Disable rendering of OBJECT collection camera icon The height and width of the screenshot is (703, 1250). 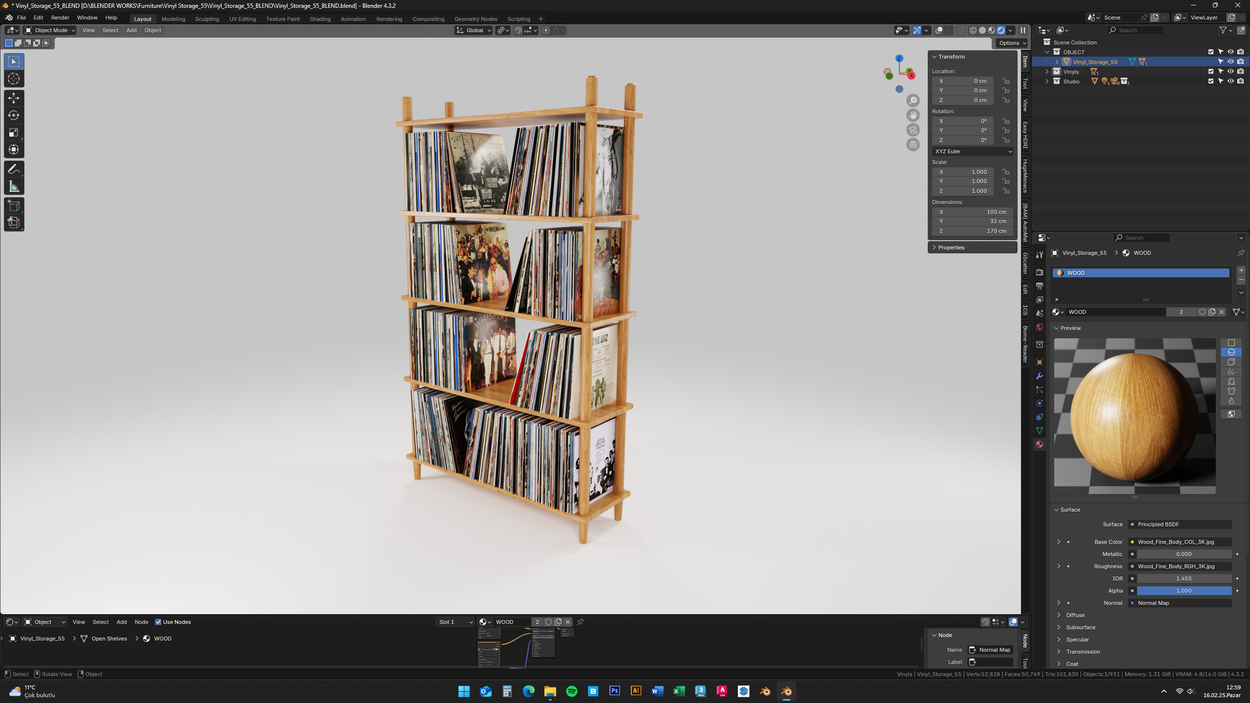pos(1241,52)
